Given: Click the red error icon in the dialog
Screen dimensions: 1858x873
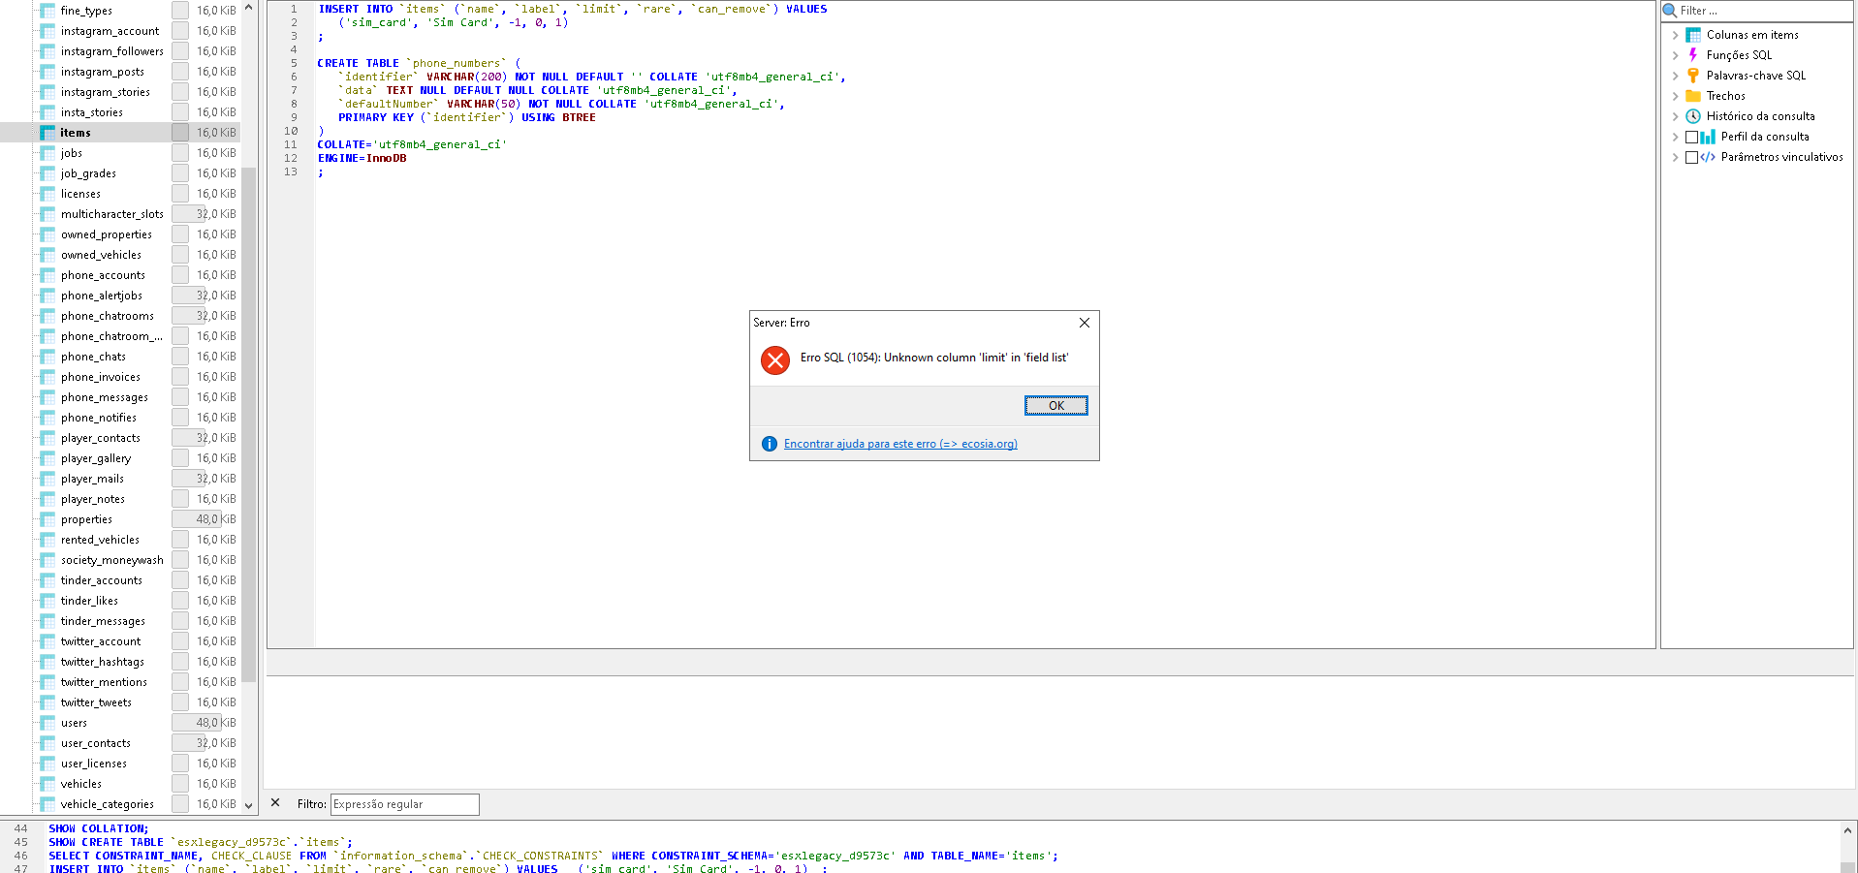Looking at the screenshot, I should pos(775,360).
